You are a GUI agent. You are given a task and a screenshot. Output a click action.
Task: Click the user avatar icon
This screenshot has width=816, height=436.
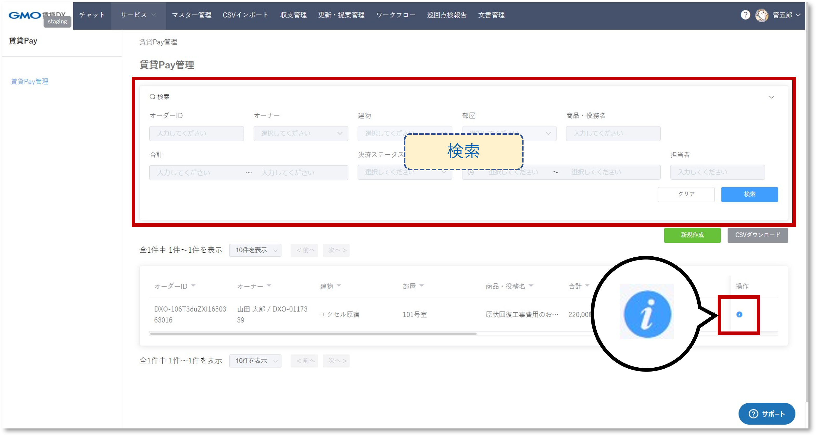pyautogui.click(x=762, y=15)
